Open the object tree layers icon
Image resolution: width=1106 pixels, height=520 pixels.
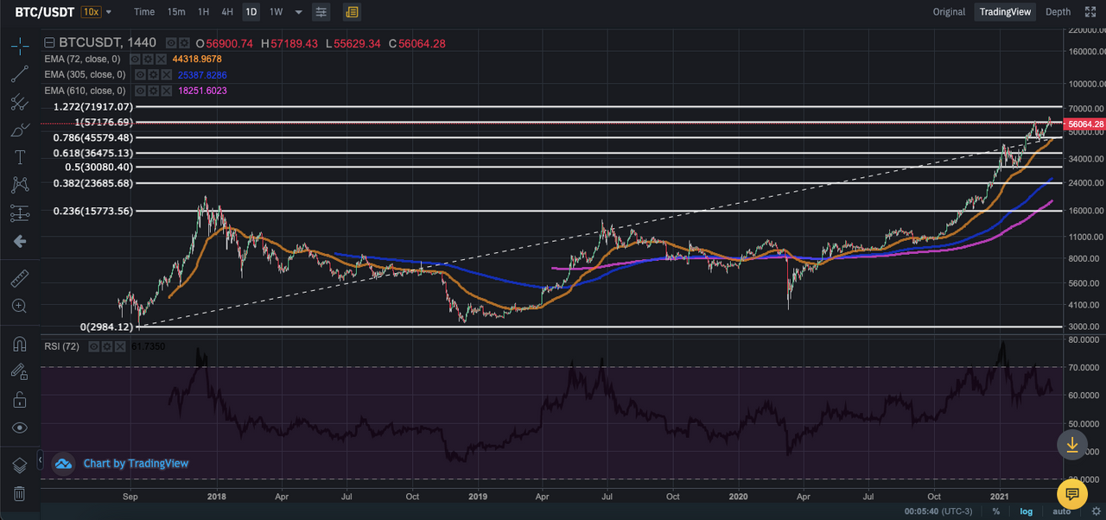tap(20, 466)
